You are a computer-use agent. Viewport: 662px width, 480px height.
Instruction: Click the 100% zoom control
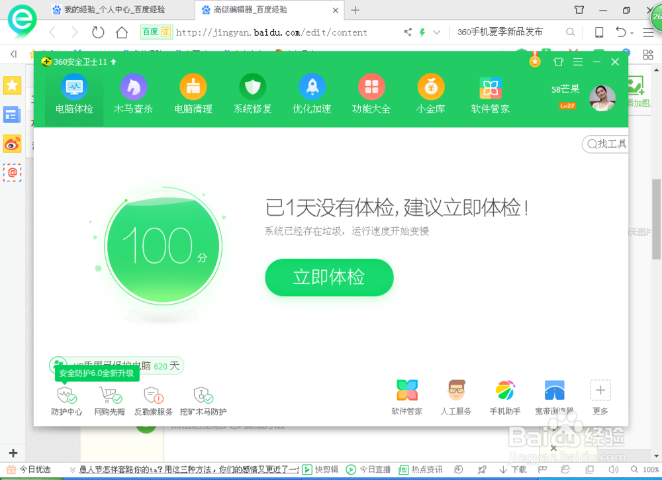645,469
